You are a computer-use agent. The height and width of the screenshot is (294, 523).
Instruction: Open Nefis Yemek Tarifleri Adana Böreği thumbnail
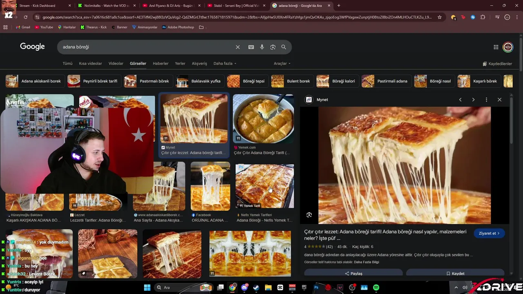(x=264, y=186)
